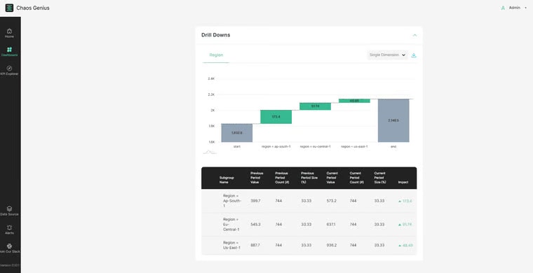Click the eu-central-1 green bar 91.74
The image size is (533, 273).
(315, 106)
